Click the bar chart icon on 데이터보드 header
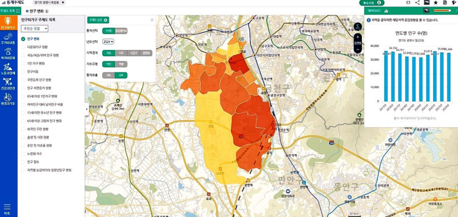 pyautogui.click(x=387, y=11)
